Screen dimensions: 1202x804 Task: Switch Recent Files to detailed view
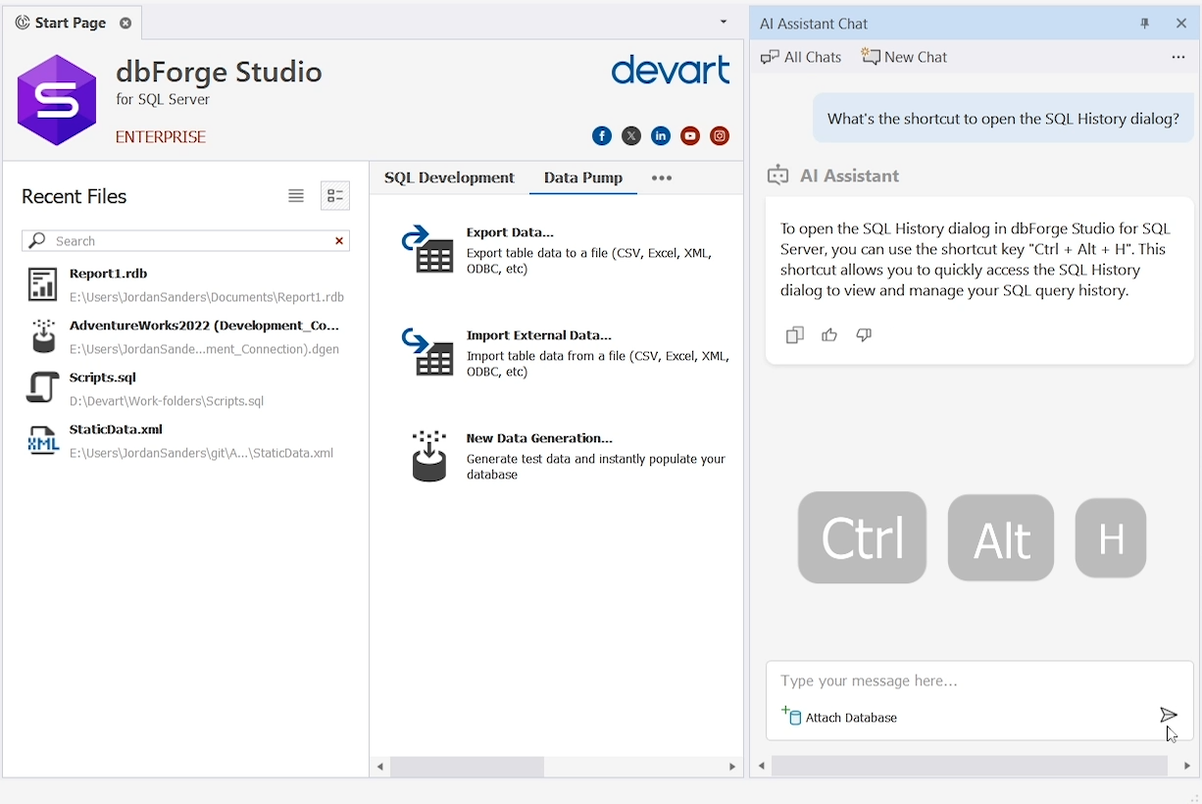[335, 196]
